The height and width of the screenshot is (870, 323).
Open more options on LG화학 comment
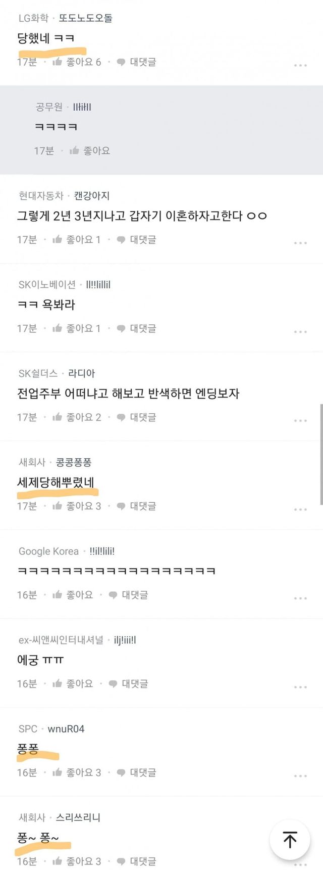[x=300, y=65]
